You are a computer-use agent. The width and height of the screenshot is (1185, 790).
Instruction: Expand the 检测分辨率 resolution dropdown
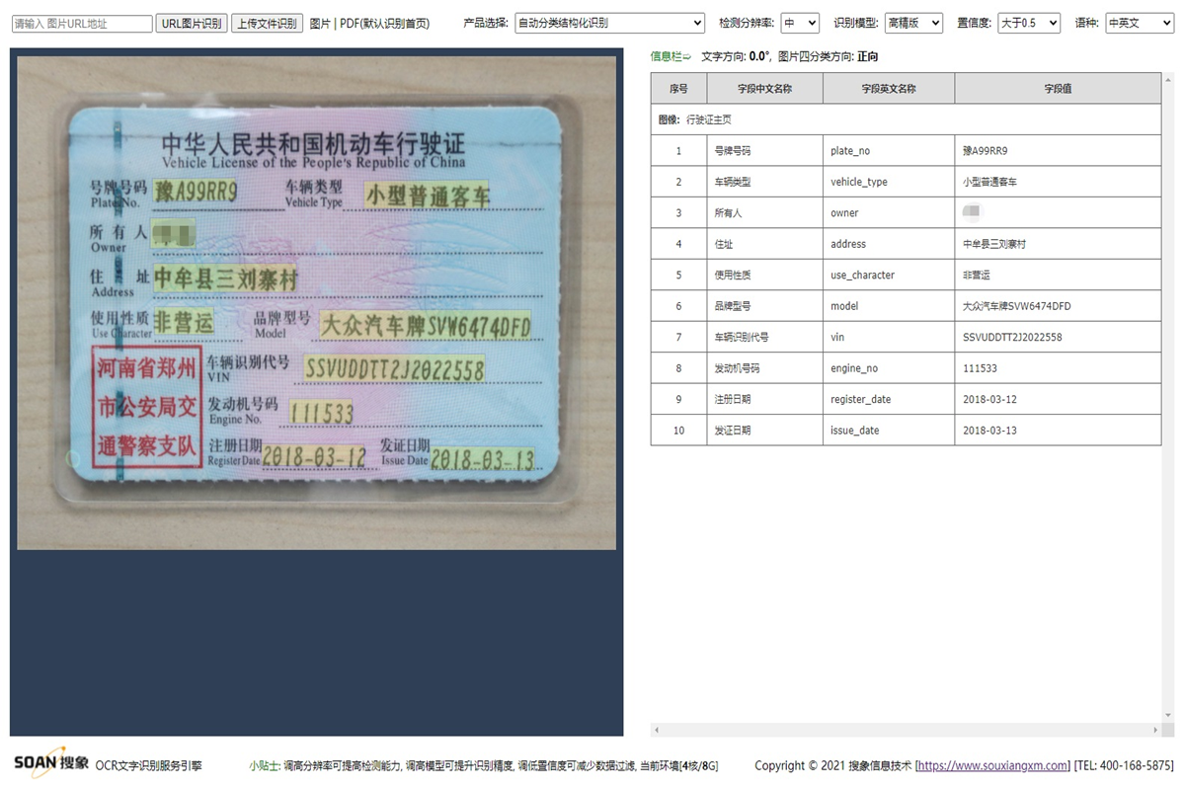799,23
